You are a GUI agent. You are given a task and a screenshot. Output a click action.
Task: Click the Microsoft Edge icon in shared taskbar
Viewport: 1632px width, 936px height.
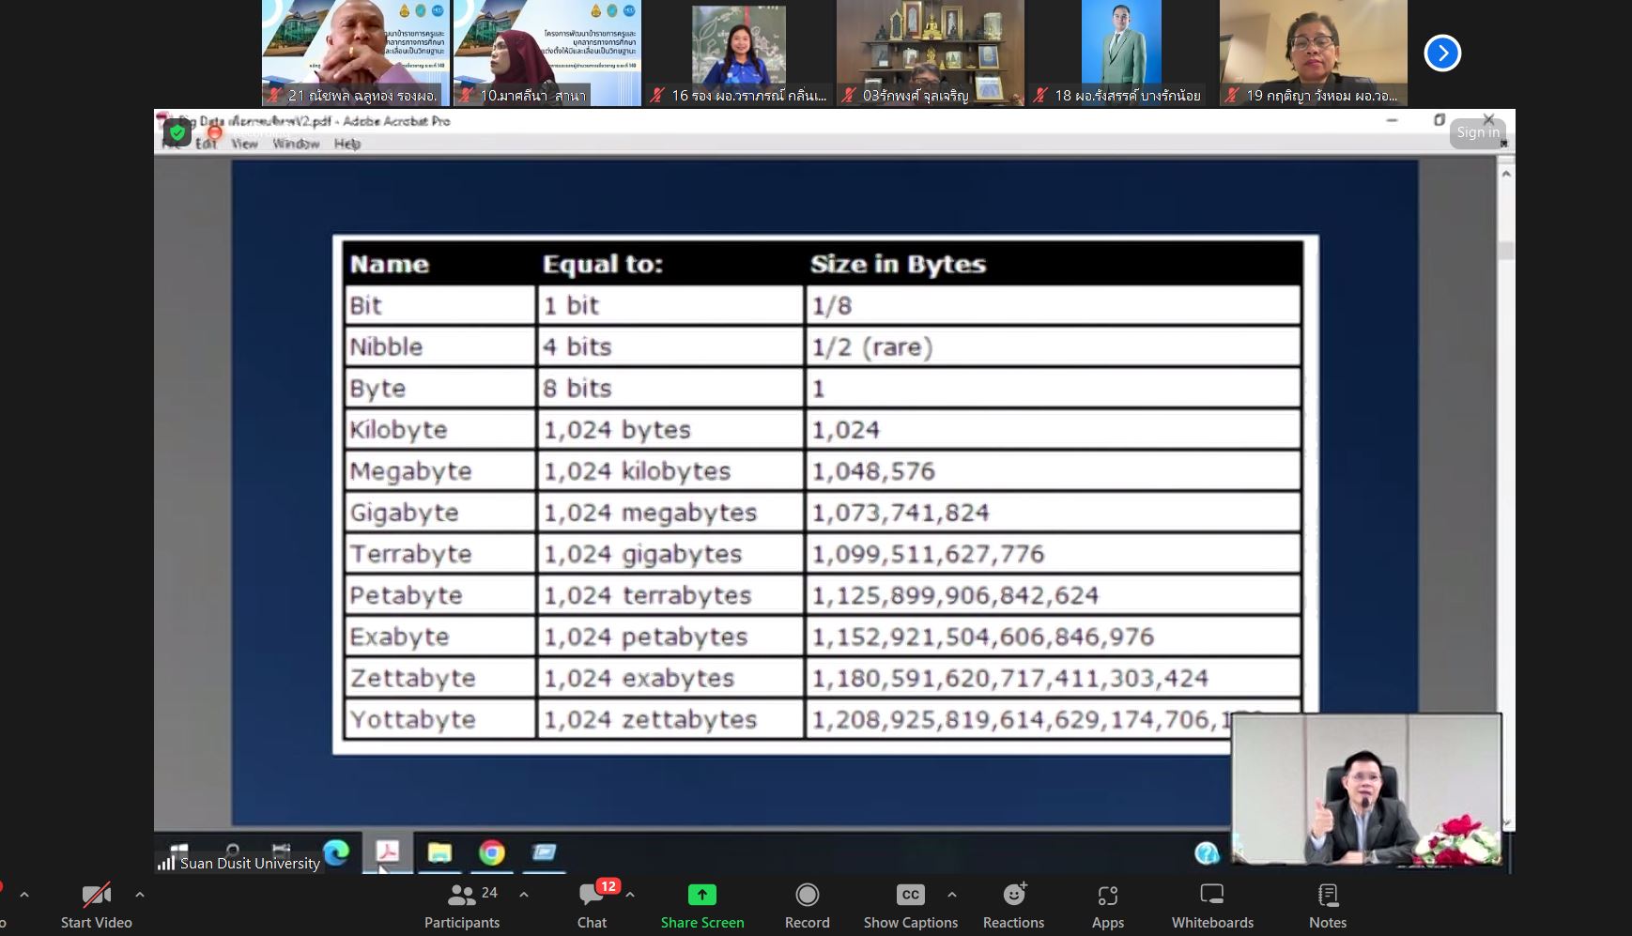click(x=336, y=852)
